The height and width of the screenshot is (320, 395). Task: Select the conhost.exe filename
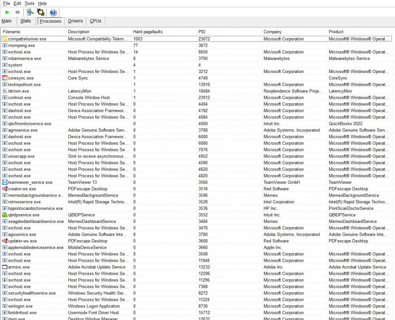20,98
